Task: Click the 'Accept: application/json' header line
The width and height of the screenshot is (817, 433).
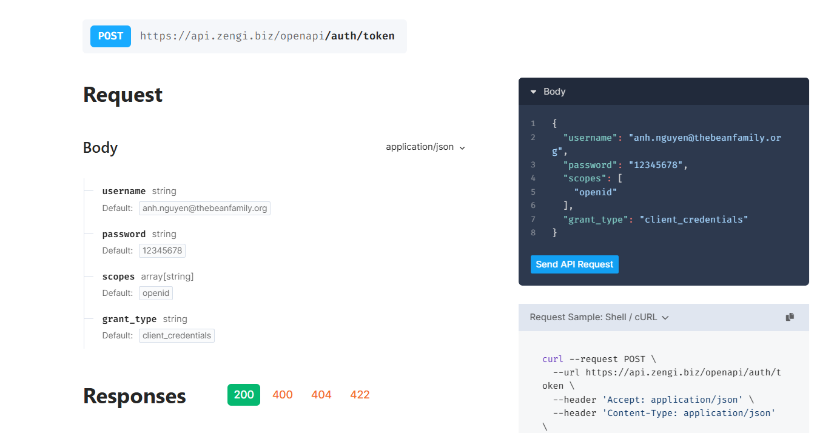Action: (x=654, y=400)
